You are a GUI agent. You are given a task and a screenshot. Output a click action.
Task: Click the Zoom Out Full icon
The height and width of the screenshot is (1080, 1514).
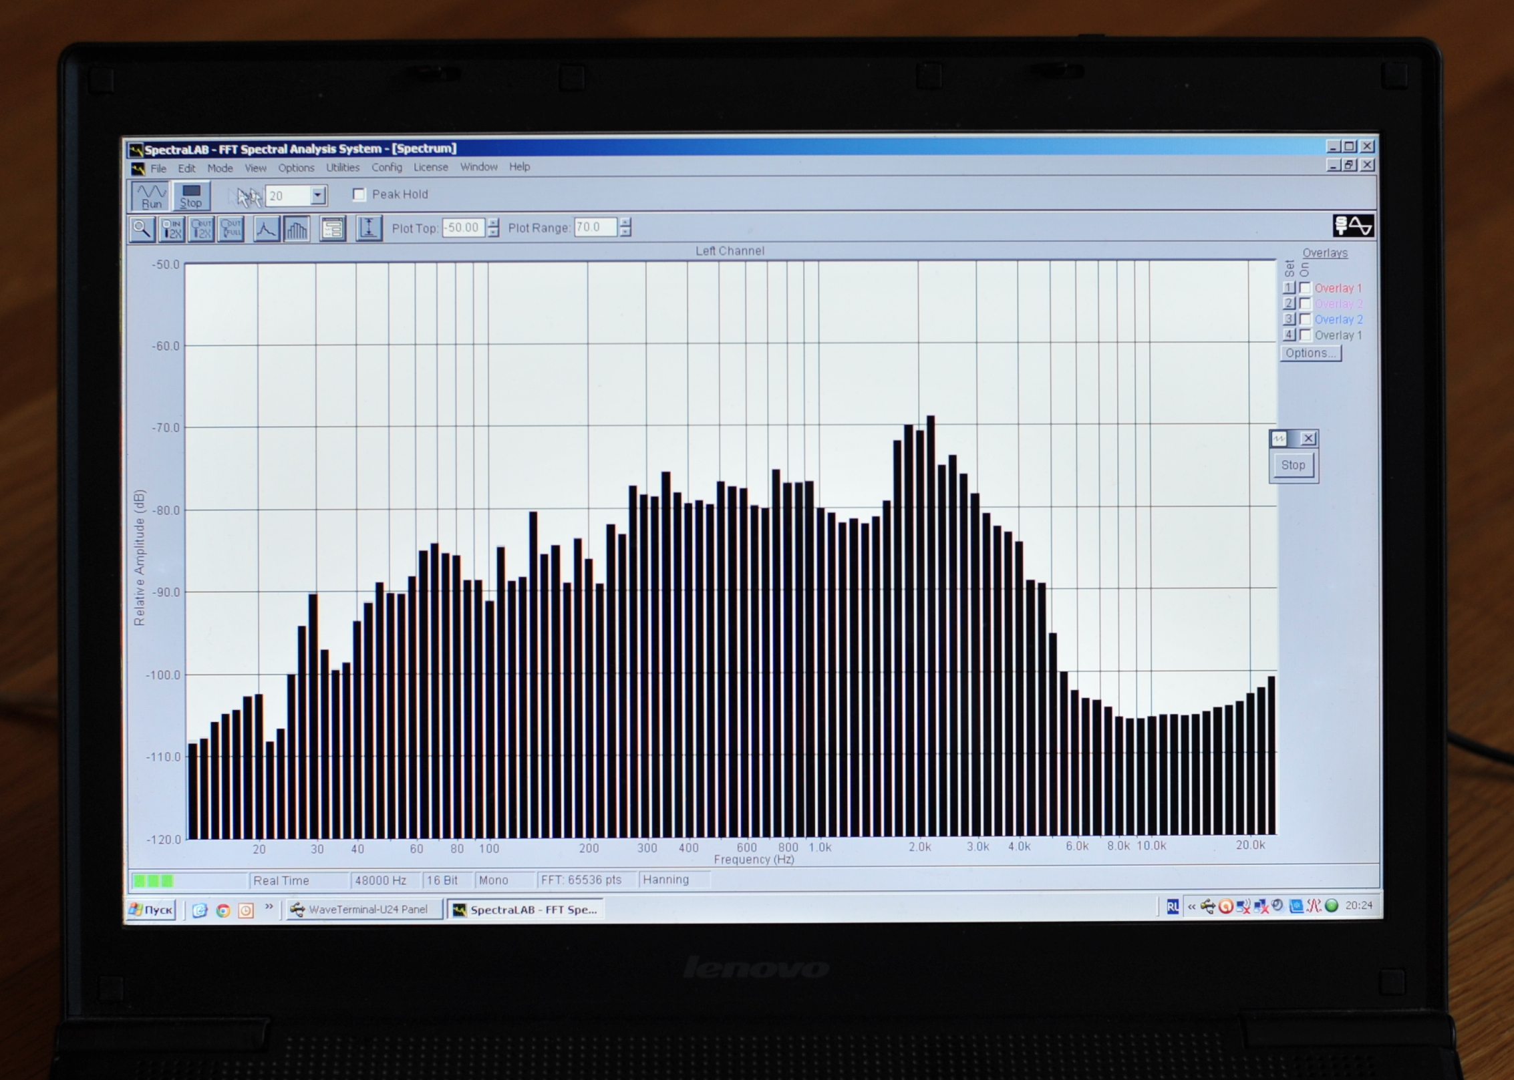click(x=231, y=229)
